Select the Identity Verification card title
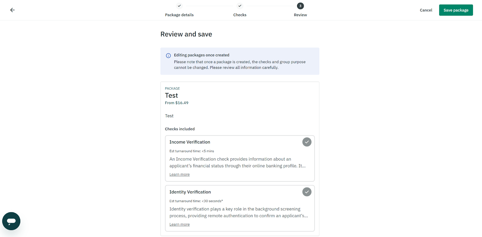This screenshot has width=482, height=237. 190,192
